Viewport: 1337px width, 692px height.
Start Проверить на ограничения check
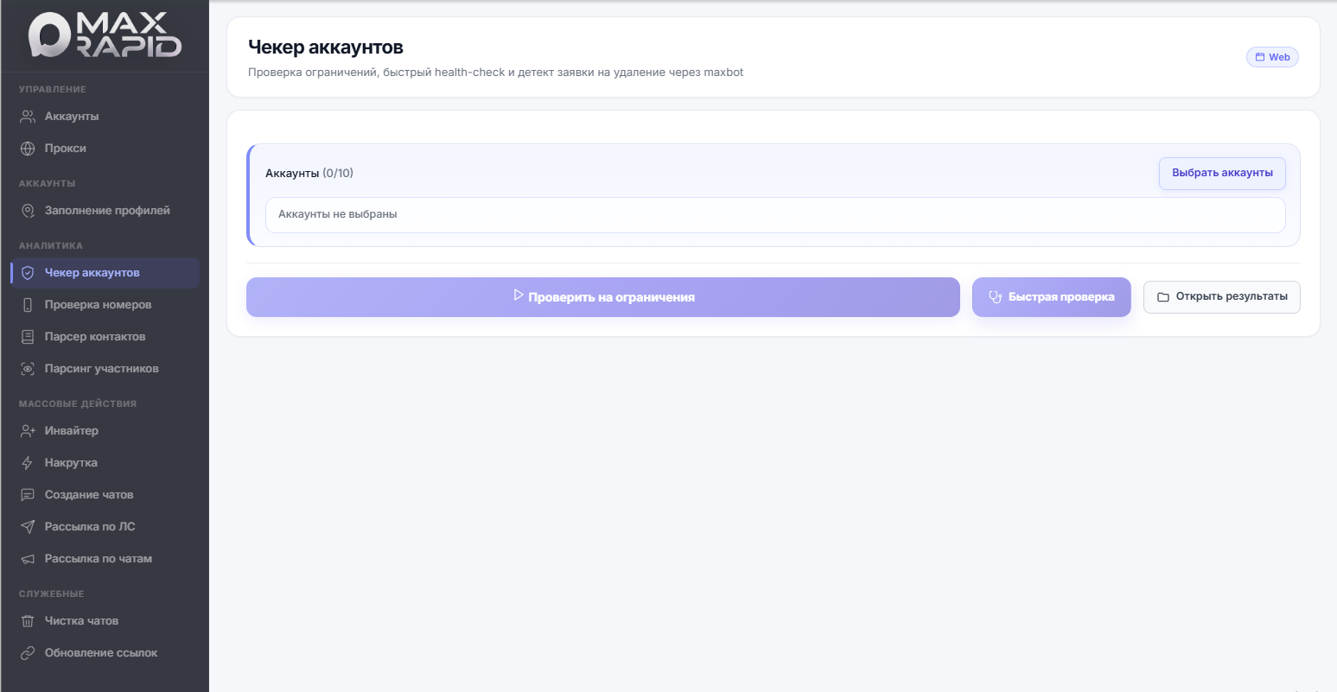point(602,297)
